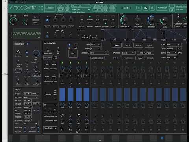Click the ALL STEPS button
This screenshot has width=189, height=142.
click(48, 57)
